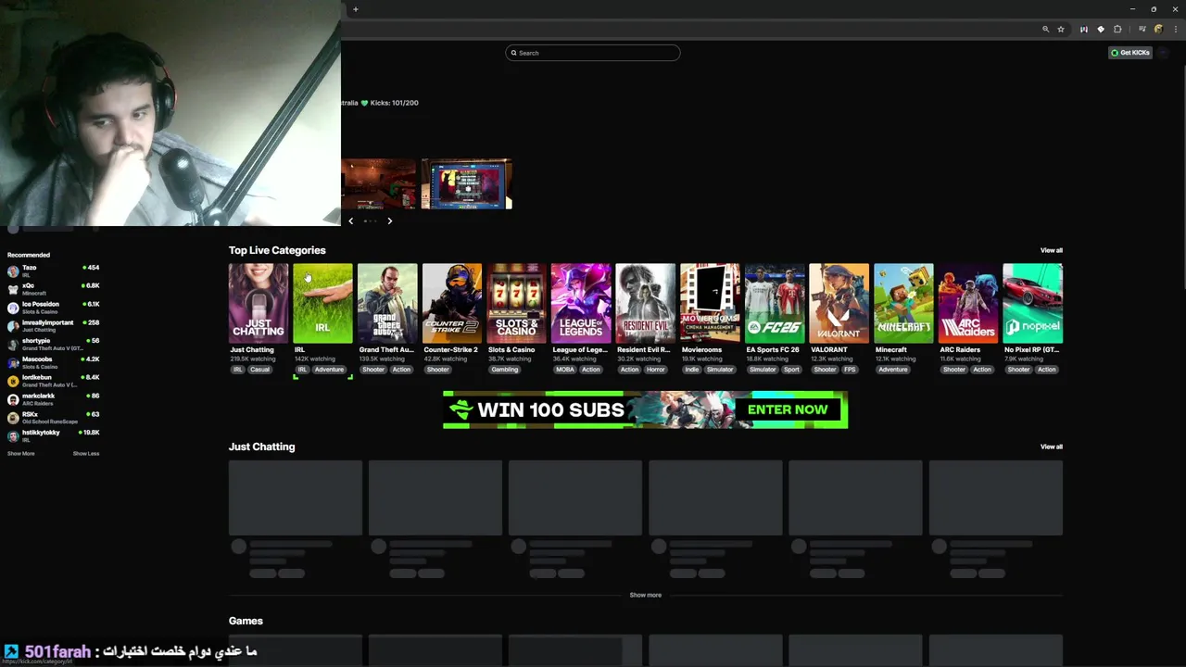Select the Indie tag under Movierooms
Viewport: 1186px width, 667px height.
(691, 370)
